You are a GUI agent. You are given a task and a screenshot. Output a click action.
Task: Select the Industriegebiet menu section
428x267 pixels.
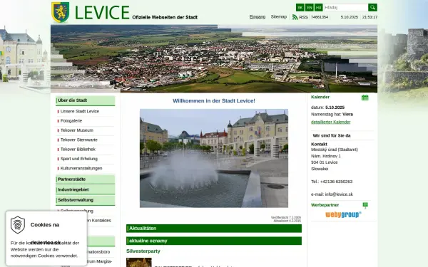point(86,189)
